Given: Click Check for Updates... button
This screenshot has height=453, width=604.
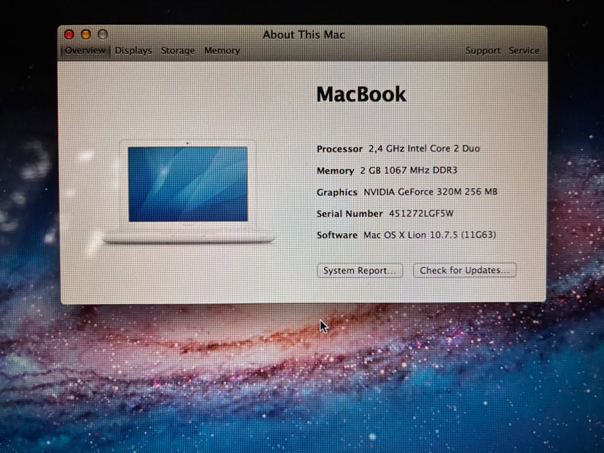Looking at the screenshot, I should point(464,271).
